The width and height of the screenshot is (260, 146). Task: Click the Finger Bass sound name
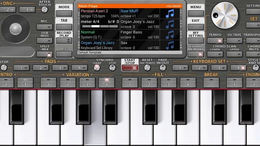[x=131, y=32]
